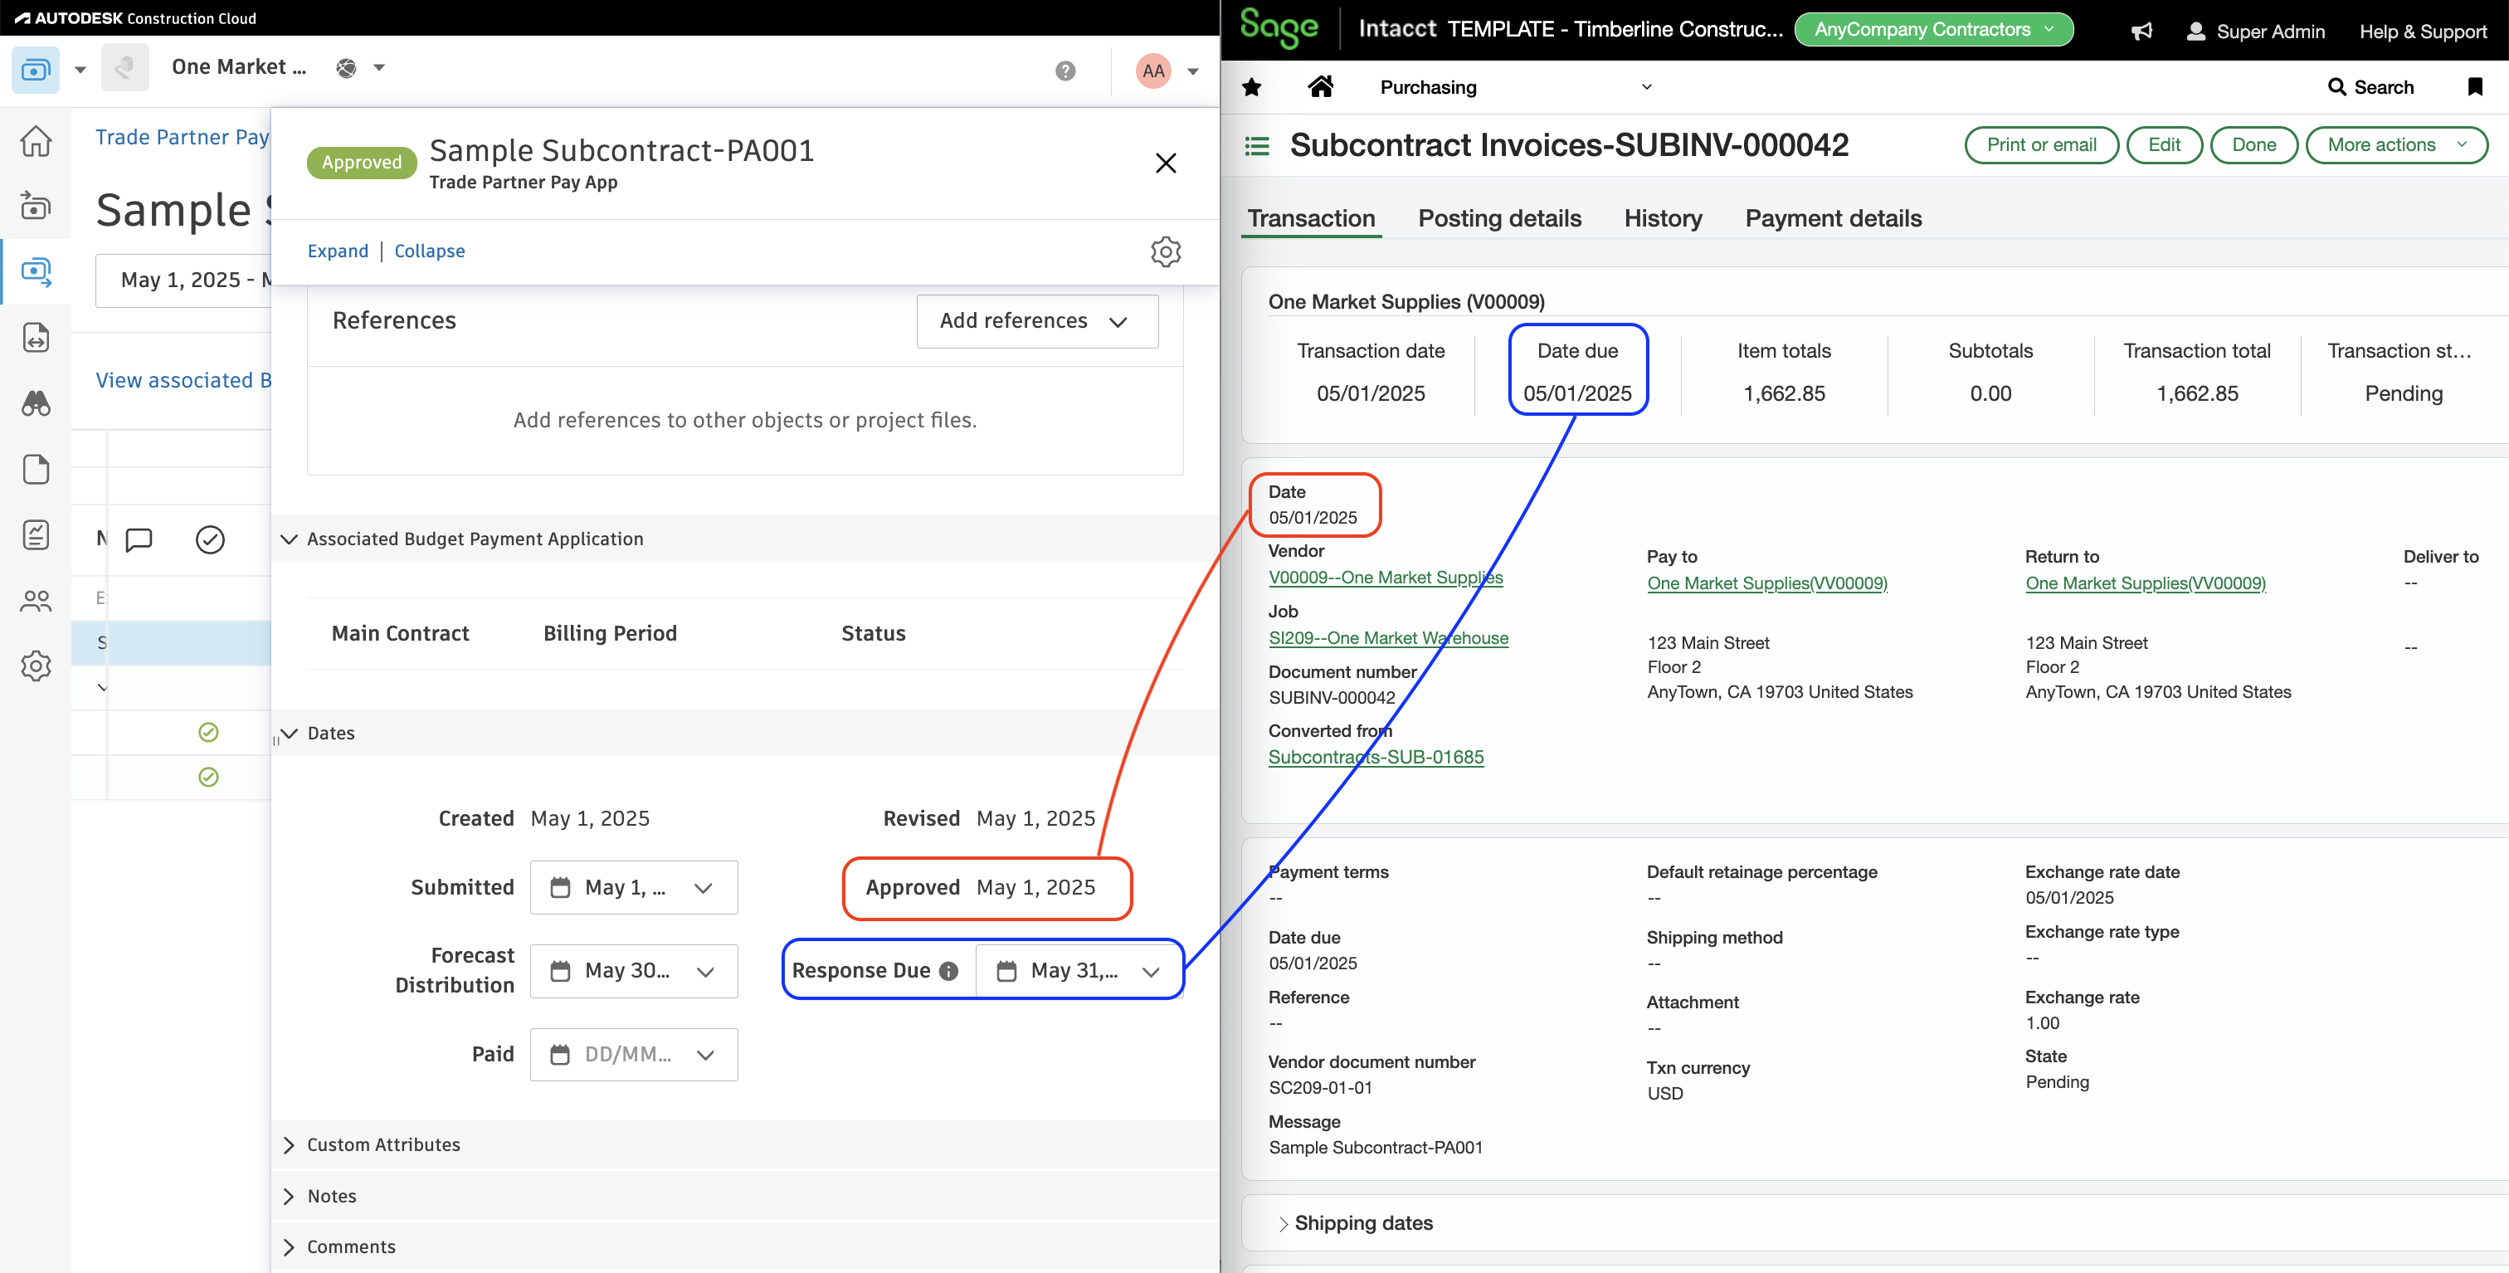Image resolution: width=2509 pixels, height=1273 pixels.
Task: Go to the Sage Intacct home icon
Action: pos(1321,86)
